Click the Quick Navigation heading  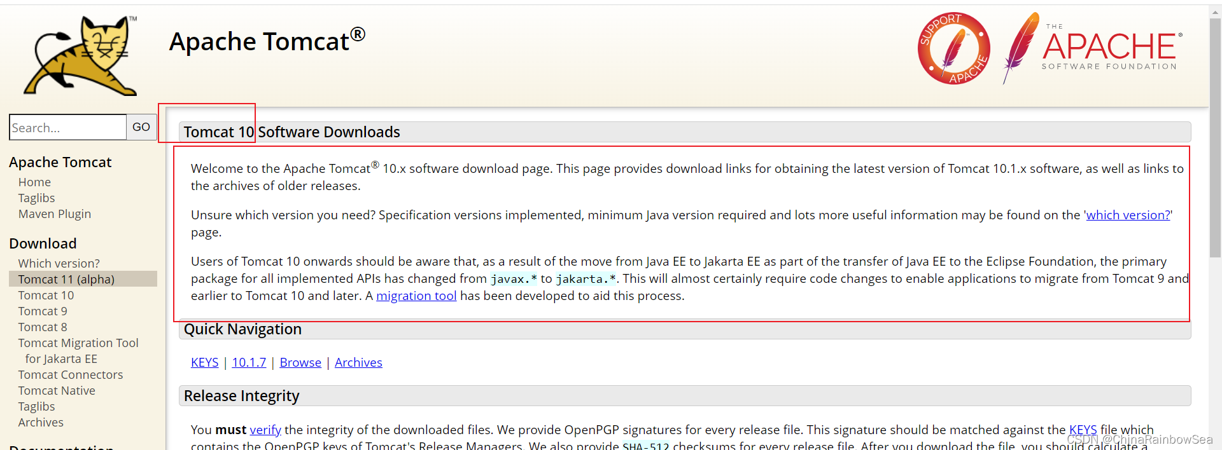click(x=242, y=329)
